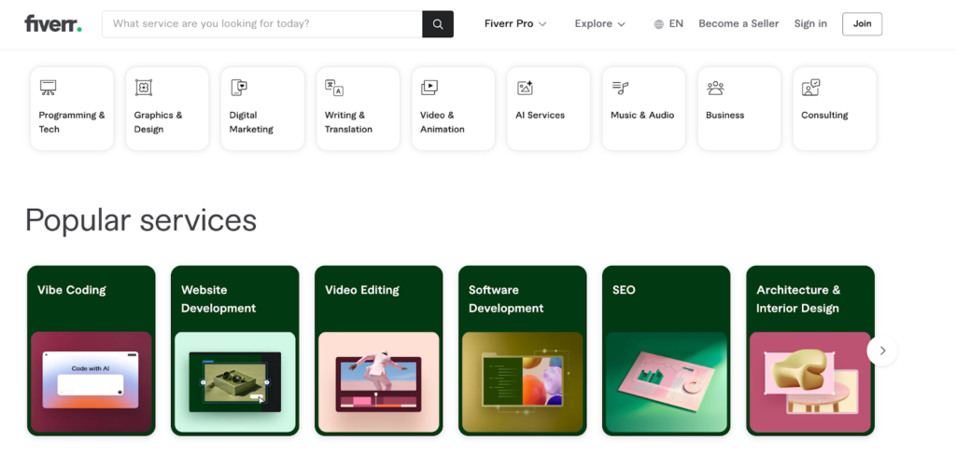The width and height of the screenshot is (956, 455).
Task: Select the AI Services category icon
Action: [525, 88]
